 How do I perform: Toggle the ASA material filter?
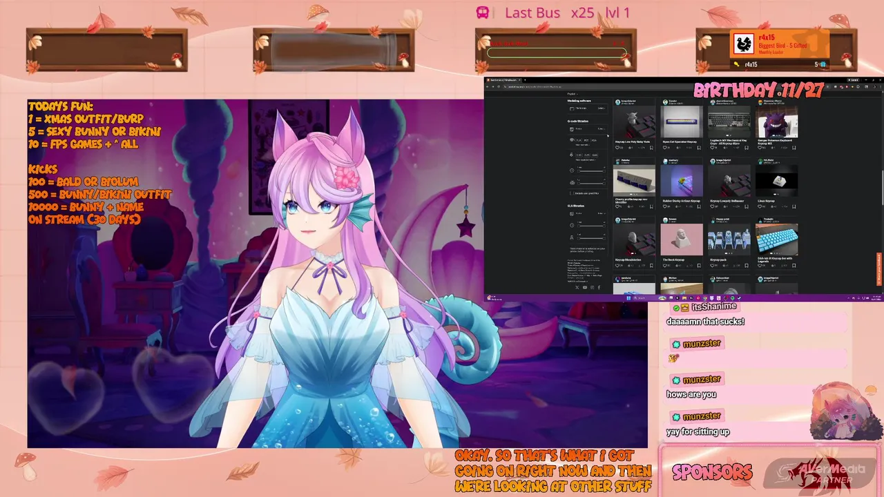click(x=594, y=140)
